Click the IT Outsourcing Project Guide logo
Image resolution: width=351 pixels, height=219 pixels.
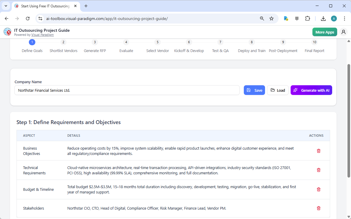click(7, 32)
